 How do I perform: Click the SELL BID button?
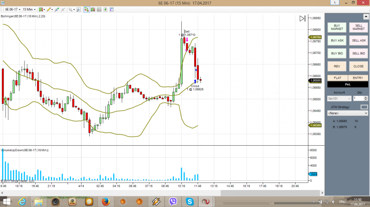click(358, 53)
